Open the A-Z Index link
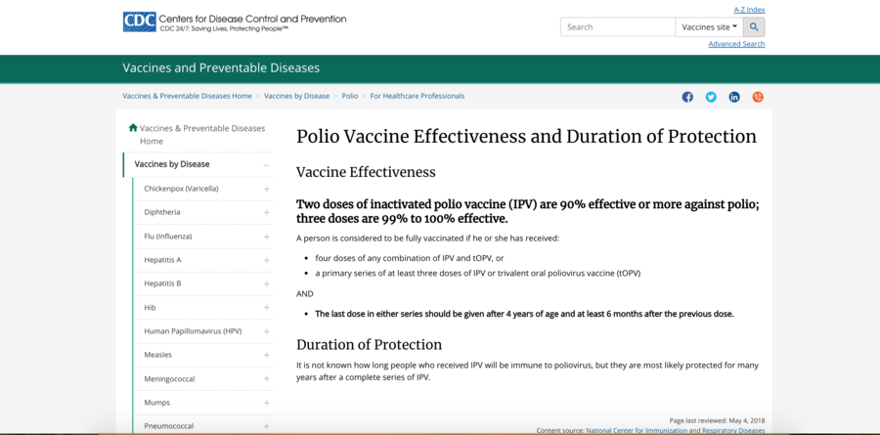Screen dimensions: 880x435 749,10
